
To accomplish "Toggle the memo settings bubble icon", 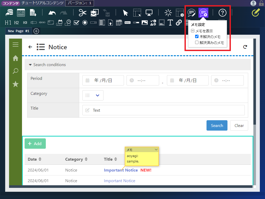I will pyautogui.click(x=203, y=13).
